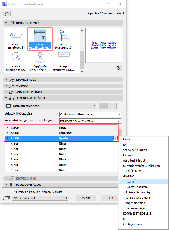Select the 'címke méretezés 21' label type
Image resolution: width=169 pixels, height=230 pixels.
16,39
